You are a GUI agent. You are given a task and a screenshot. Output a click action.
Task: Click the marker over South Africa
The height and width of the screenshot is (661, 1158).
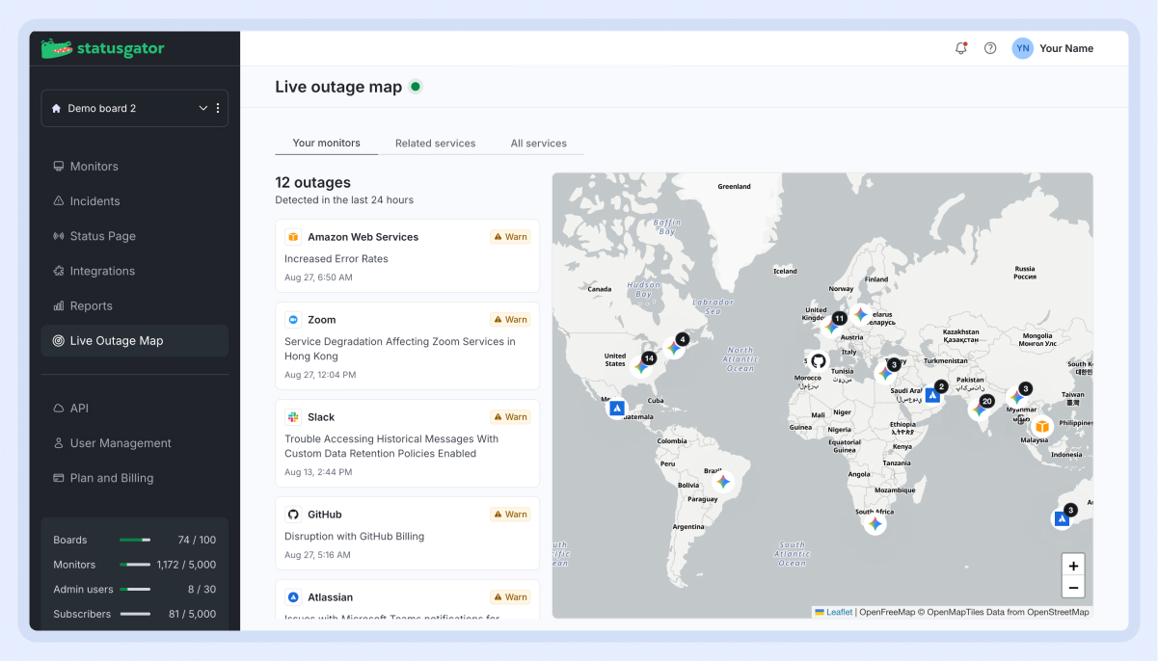click(875, 523)
